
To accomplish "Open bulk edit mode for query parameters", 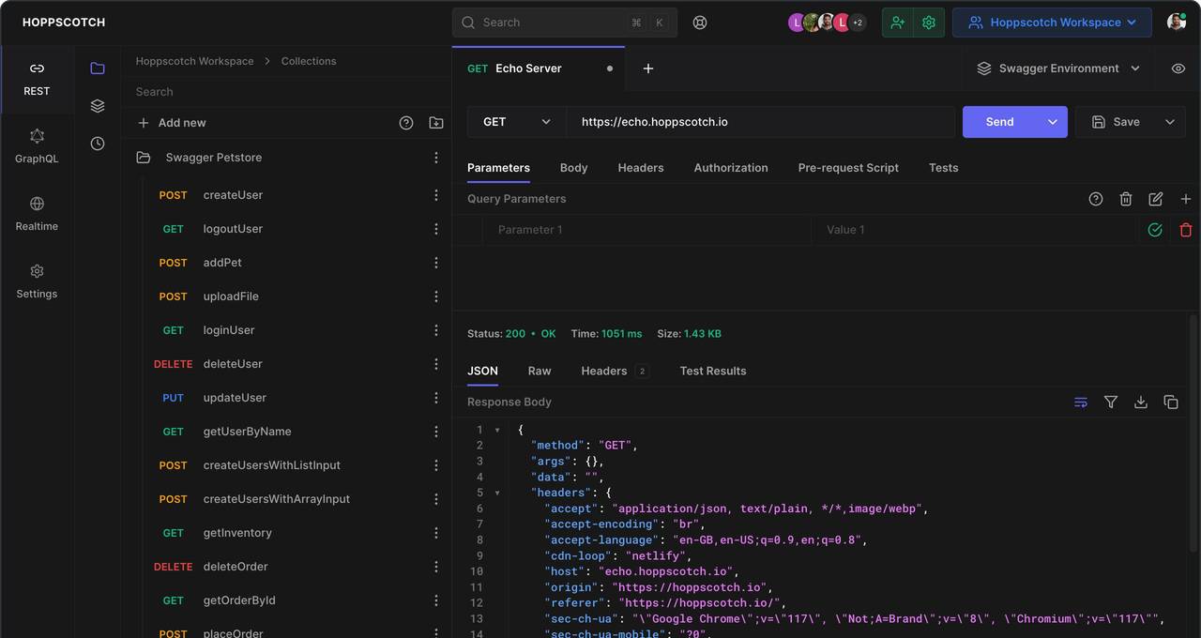I will (x=1155, y=198).
